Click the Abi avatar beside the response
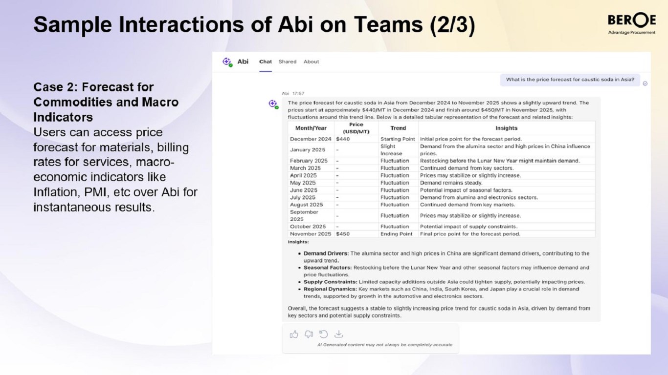Image resolution: width=668 pixels, height=375 pixels. coord(273,104)
